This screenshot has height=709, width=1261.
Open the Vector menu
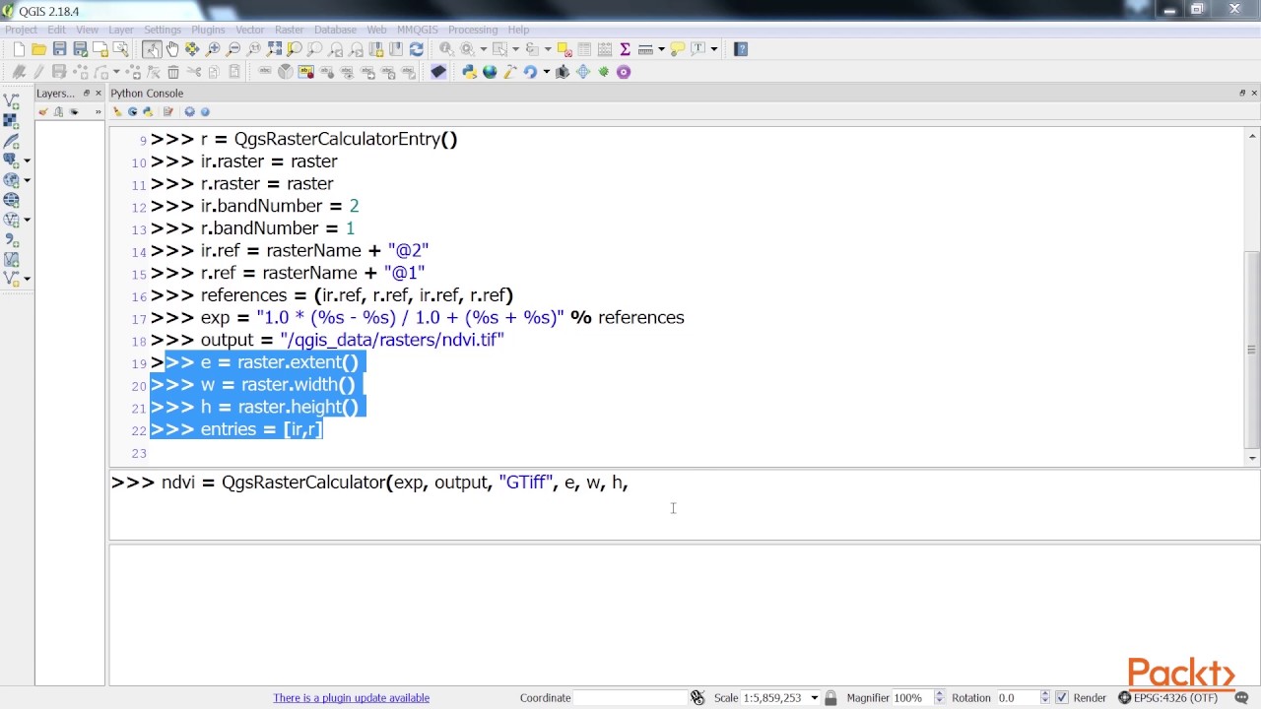[250, 30]
